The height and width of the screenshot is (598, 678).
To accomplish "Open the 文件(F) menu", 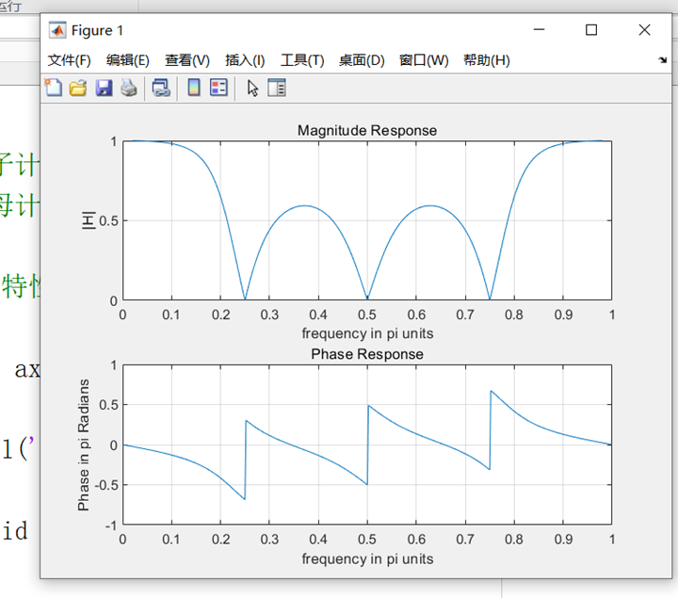I will click(x=69, y=60).
